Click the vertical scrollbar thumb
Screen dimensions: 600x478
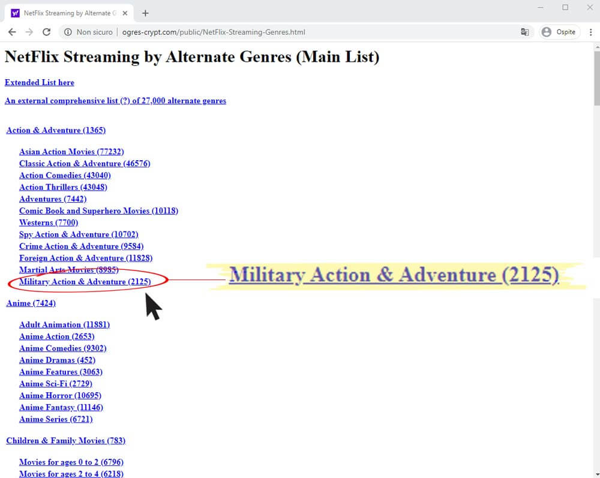pyautogui.click(x=596, y=78)
